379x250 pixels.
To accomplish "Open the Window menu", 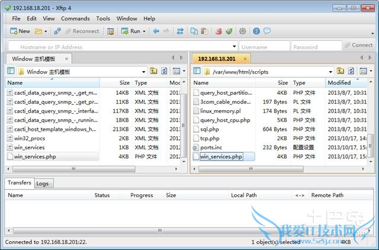I will (127, 18).
